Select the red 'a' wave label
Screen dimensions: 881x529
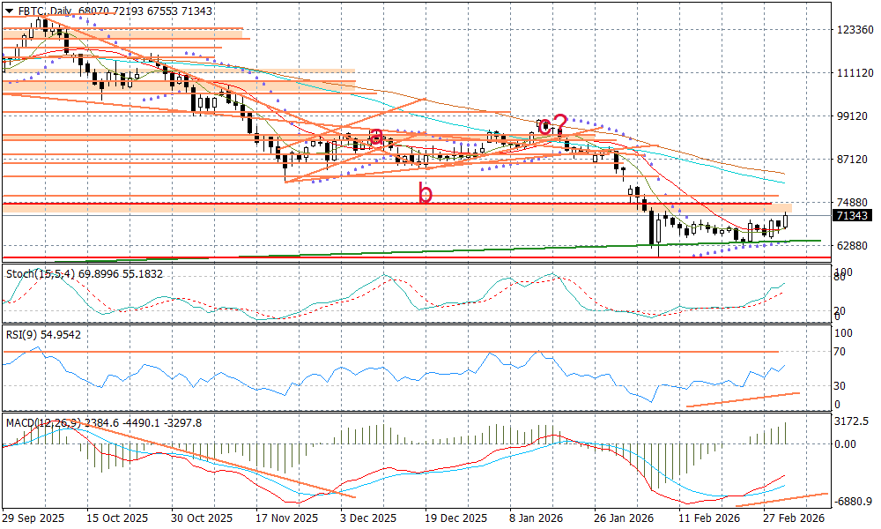pos(376,137)
